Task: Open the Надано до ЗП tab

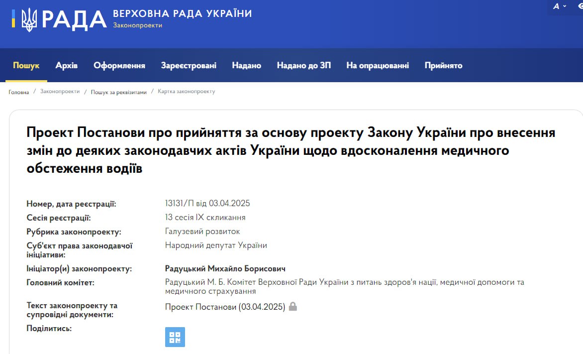Action: [303, 66]
